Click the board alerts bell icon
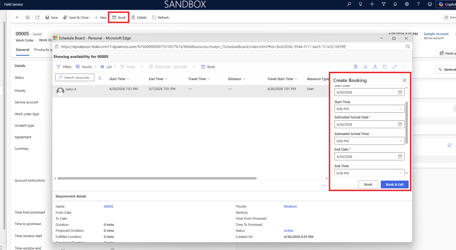The width and height of the screenshot is (456, 250). point(366,67)
